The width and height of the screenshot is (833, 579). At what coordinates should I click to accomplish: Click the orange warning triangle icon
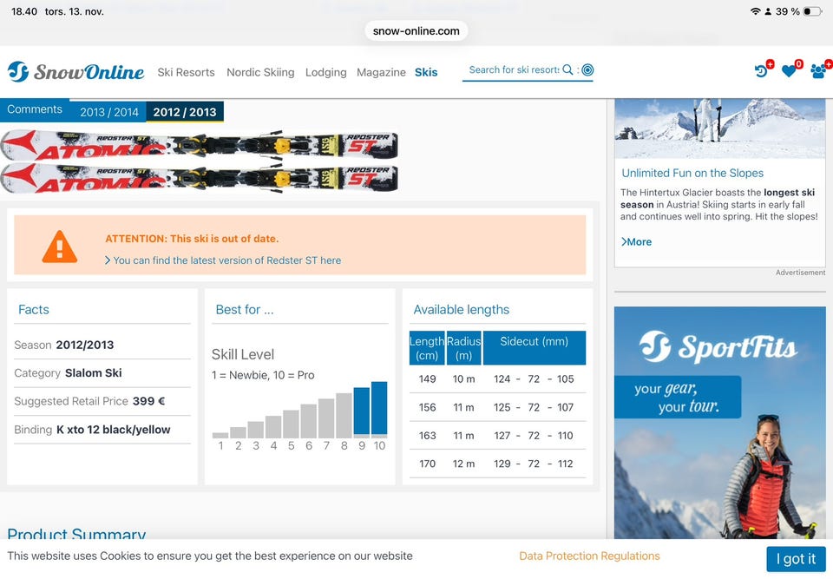pyautogui.click(x=60, y=247)
